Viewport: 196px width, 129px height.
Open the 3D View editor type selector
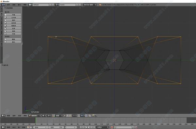tap(3, 116)
